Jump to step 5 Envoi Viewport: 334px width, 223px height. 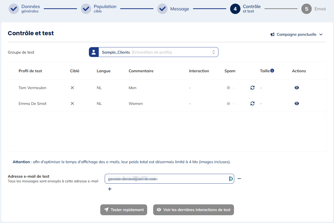(306, 9)
